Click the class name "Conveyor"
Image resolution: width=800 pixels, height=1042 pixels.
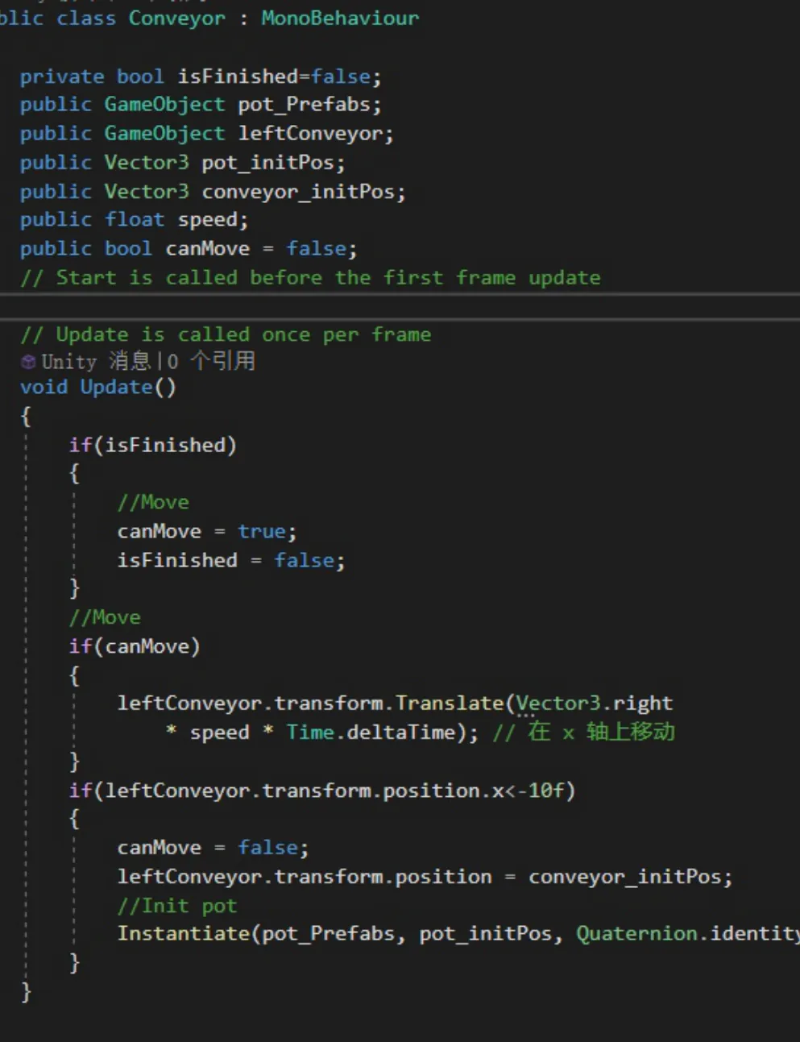pyautogui.click(x=177, y=18)
